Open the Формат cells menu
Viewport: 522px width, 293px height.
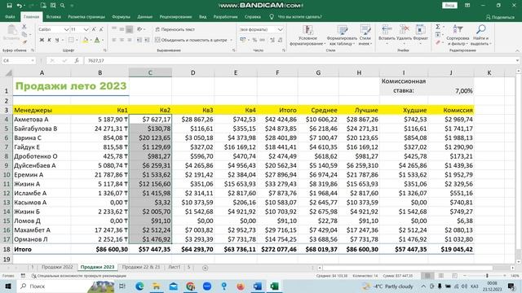[420, 33]
